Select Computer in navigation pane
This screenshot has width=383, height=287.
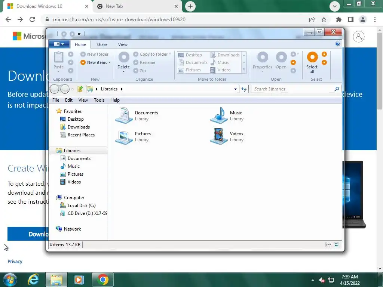pyautogui.click(x=70, y=198)
